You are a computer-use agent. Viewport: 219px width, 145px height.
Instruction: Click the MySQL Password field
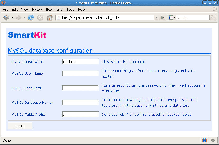80,88
